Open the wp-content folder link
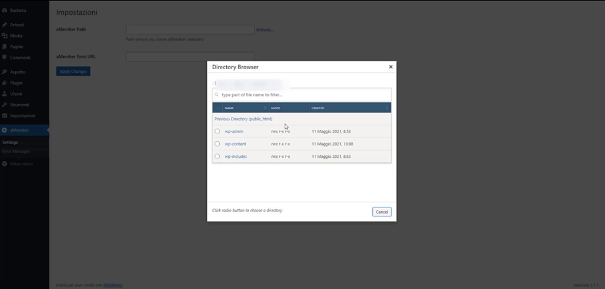This screenshot has width=605, height=289. (x=235, y=144)
